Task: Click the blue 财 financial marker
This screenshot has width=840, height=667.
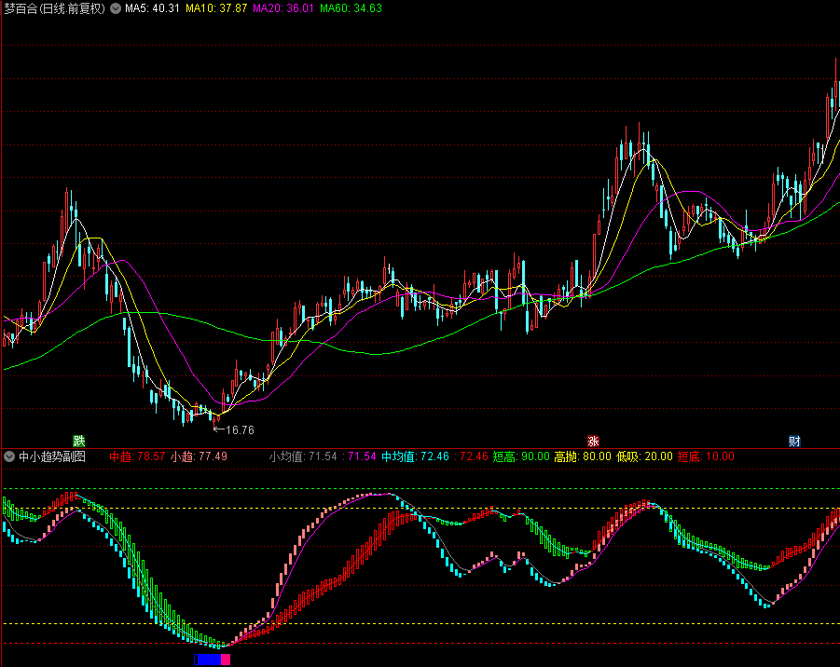Action: coord(794,442)
